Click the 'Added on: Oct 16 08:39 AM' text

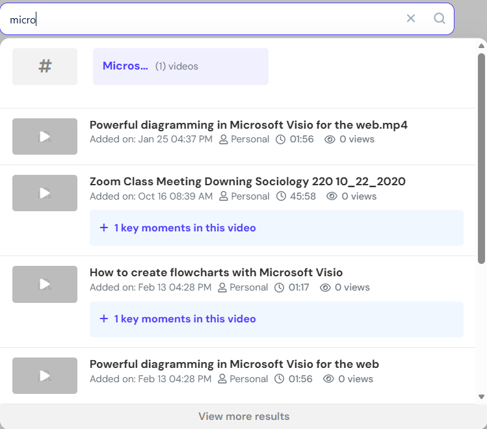[151, 196]
